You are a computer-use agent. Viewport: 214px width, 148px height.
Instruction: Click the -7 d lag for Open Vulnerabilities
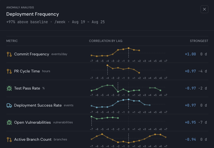[203, 123]
